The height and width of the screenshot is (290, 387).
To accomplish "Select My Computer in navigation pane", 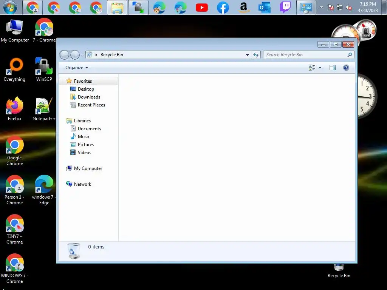I will 88,168.
